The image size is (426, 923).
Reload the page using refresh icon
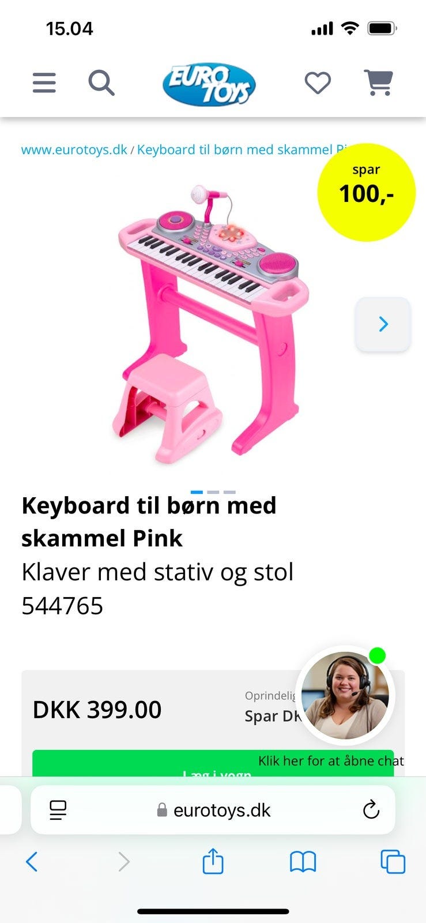[x=371, y=810]
